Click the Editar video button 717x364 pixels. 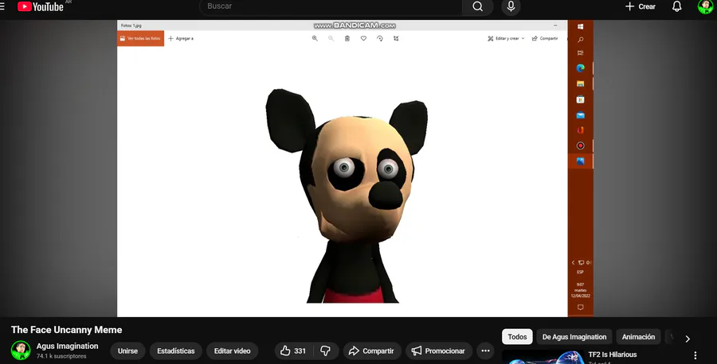233,350
